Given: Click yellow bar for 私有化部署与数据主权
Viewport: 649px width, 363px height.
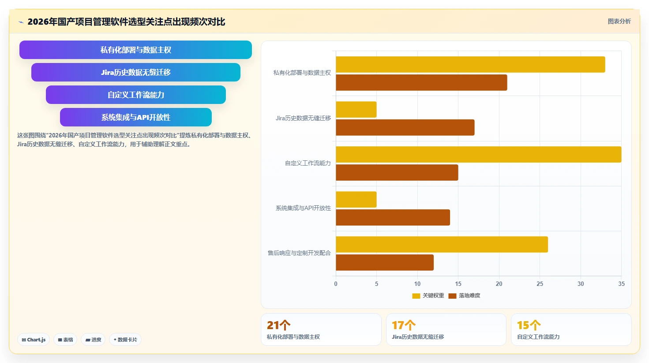Looking at the screenshot, I should coord(470,65).
